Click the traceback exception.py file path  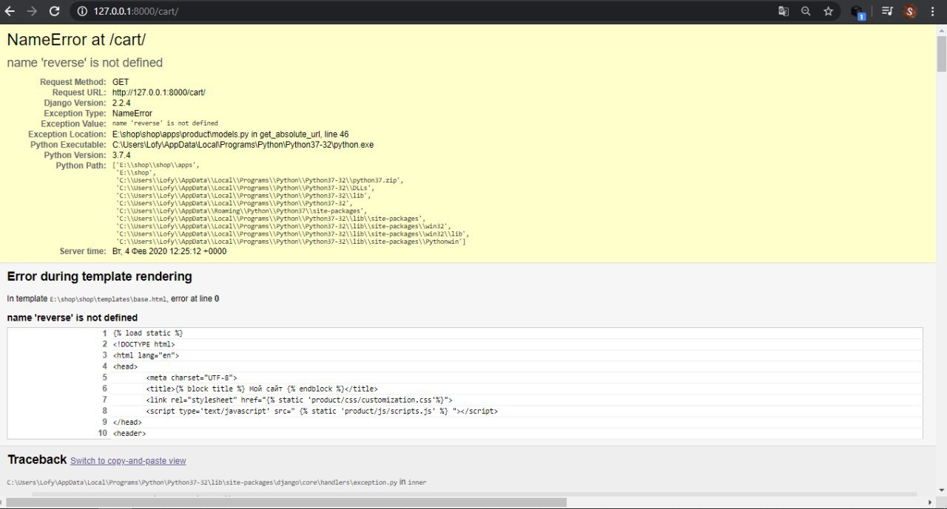tap(202, 482)
